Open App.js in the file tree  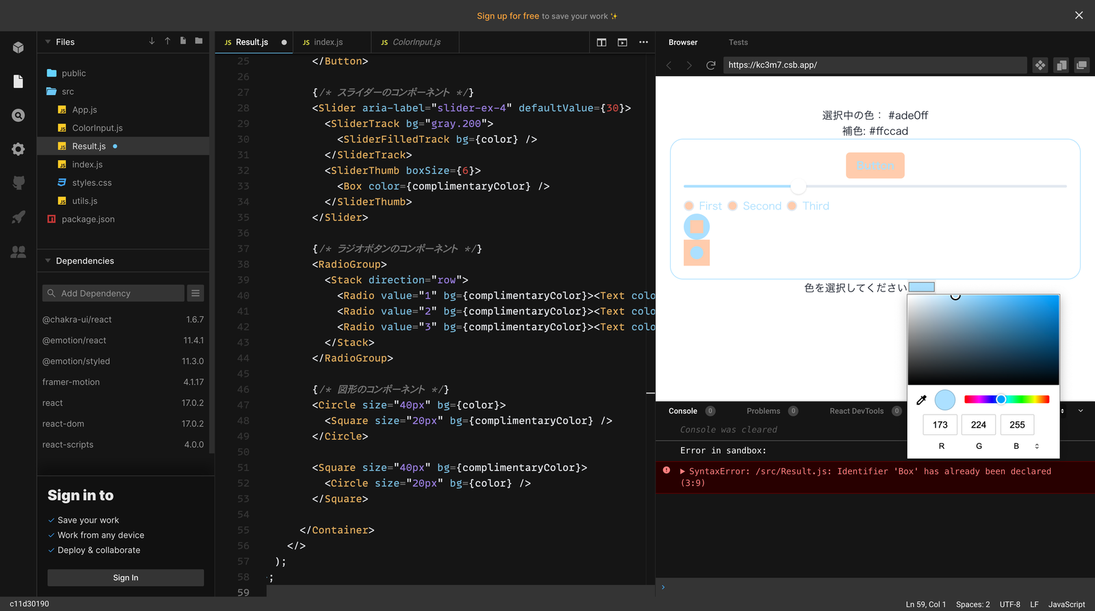[x=84, y=109]
